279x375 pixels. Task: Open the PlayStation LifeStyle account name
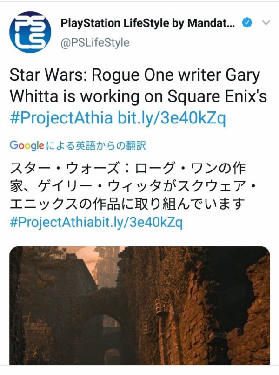148,22
